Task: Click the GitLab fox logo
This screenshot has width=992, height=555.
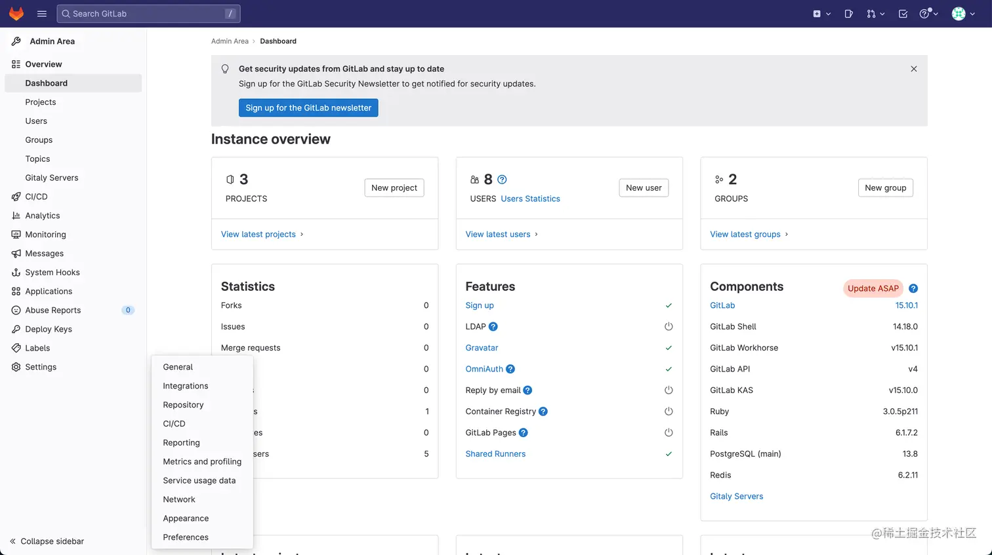Action: [x=16, y=14]
